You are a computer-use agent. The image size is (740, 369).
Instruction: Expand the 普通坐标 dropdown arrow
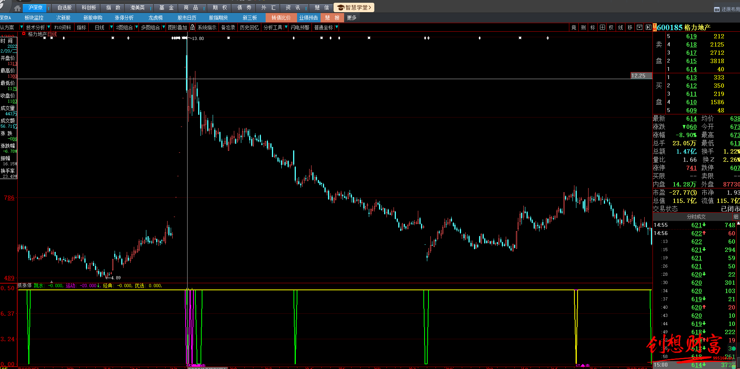click(337, 27)
